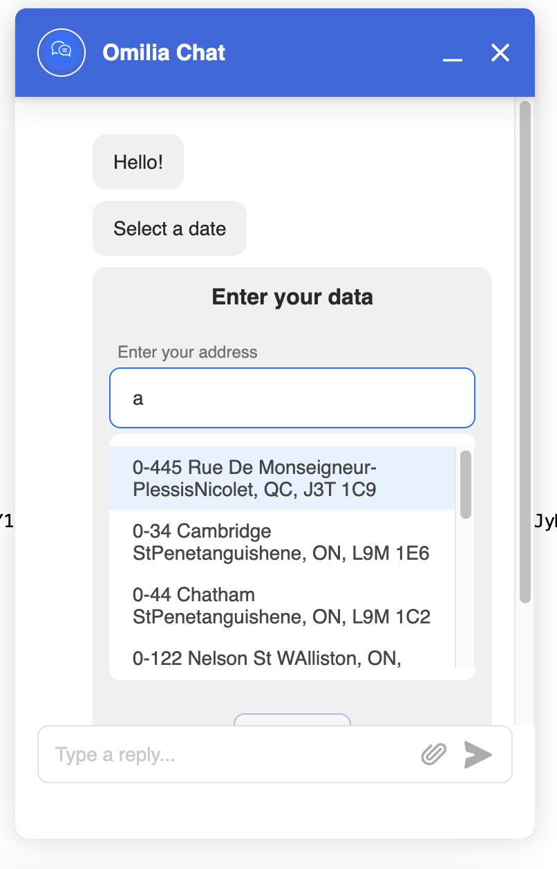This screenshot has width=557, height=869.
Task: Click the partially visible outlined button below suggestions
Action: (x=292, y=723)
